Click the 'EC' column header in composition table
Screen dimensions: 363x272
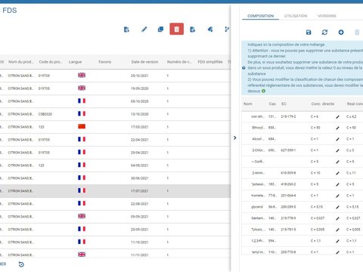(284, 104)
